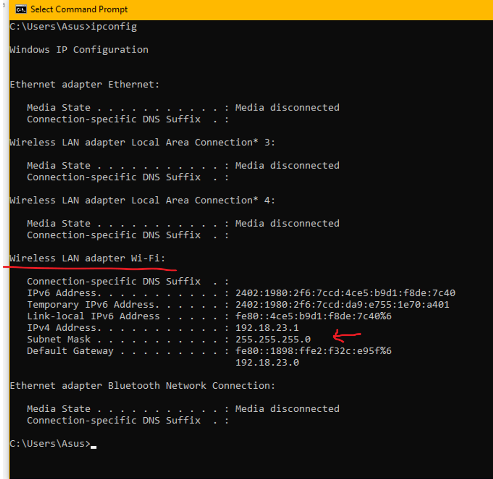Select the Media disconnected status for Ethernet
493x479 pixels.
point(287,107)
